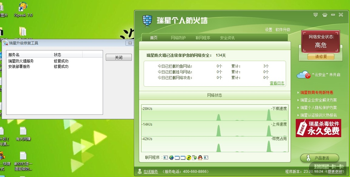Click the 瑞星升级修复工具 title icon
Viewport: 350px width, 177px height.
(x=5, y=43)
